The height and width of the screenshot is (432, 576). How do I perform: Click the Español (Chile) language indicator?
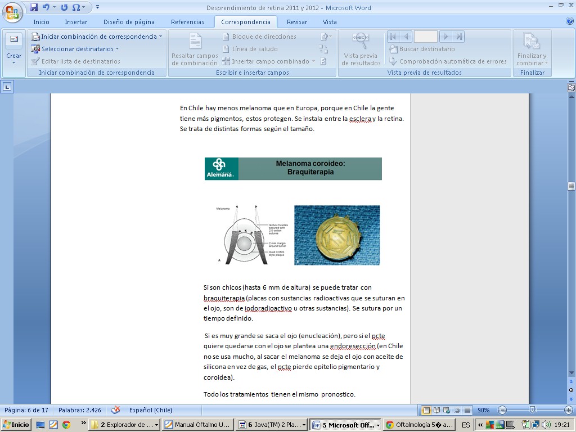tap(151, 410)
